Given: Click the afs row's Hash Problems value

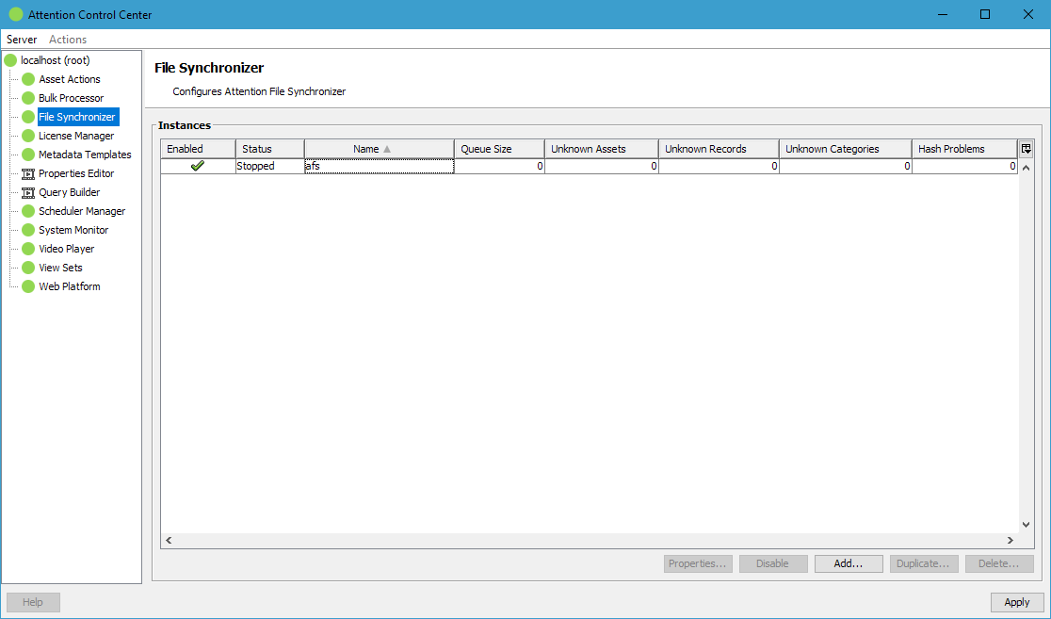Looking at the screenshot, I should click(x=964, y=166).
